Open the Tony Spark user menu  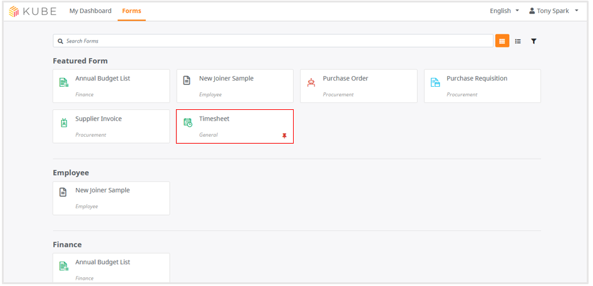(x=554, y=11)
